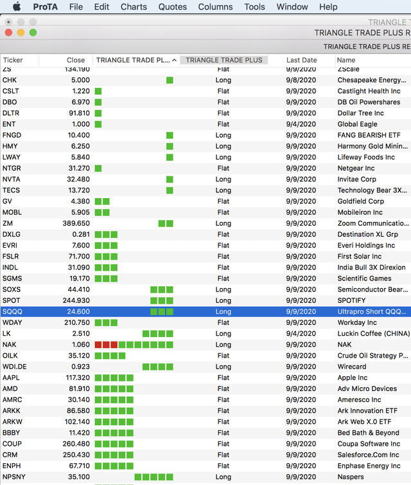Click the green signal square for CHK
The width and height of the screenshot is (411, 485).
point(170,80)
